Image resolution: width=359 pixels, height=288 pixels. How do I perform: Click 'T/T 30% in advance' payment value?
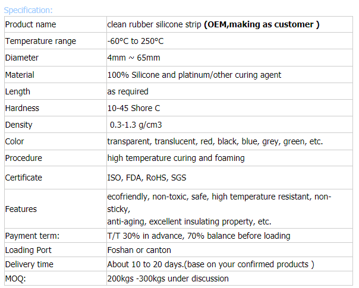coord(199,236)
